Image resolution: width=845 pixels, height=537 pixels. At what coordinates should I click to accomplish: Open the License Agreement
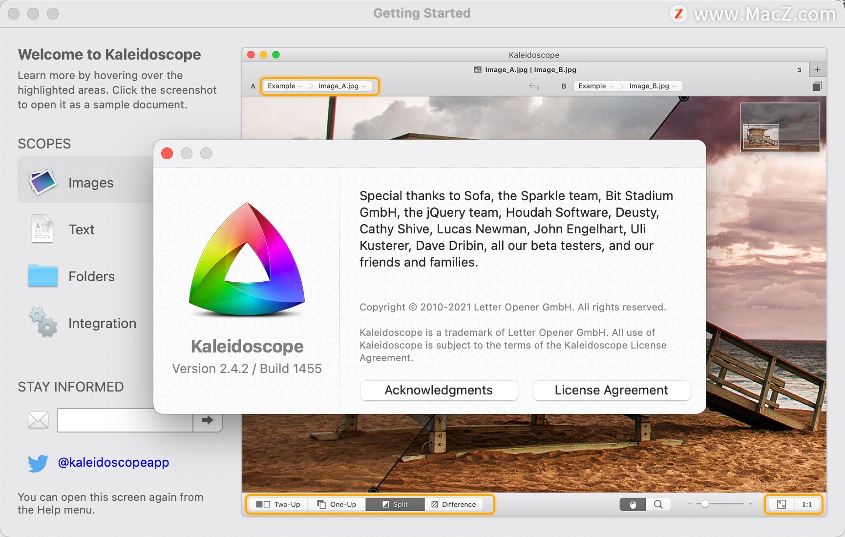612,391
